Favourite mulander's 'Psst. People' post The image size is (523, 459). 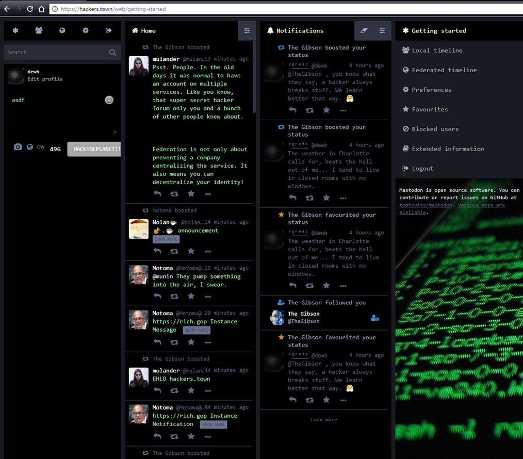[x=191, y=193]
